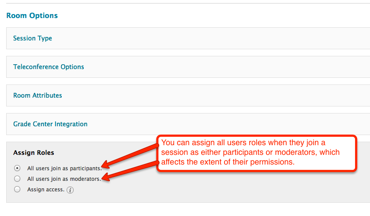Choose All users join as moderators radio
This screenshot has height=216, width=370.
tap(17, 179)
